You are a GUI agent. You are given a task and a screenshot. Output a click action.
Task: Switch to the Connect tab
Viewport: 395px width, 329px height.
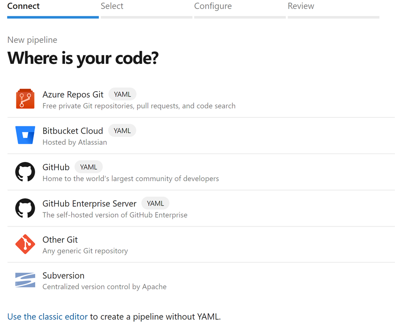(x=23, y=6)
